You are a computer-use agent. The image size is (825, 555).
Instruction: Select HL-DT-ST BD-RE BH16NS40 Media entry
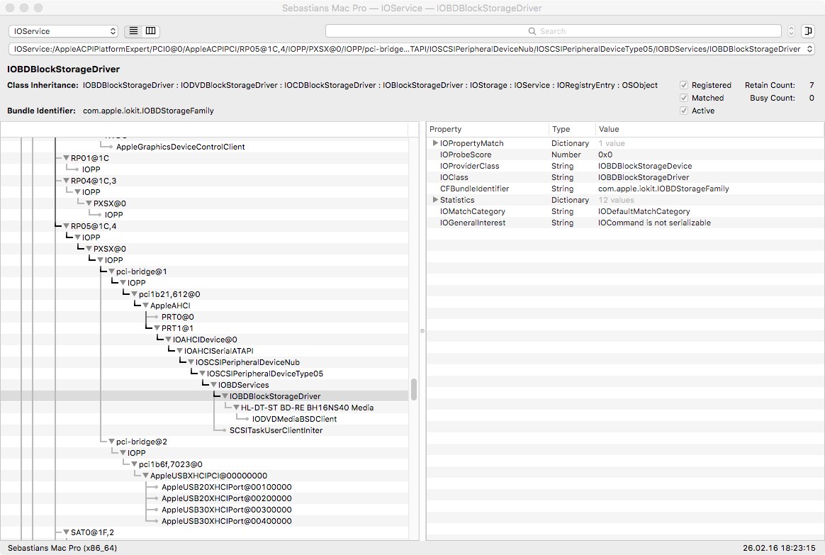pyautogui.click(x=307, y=408)
